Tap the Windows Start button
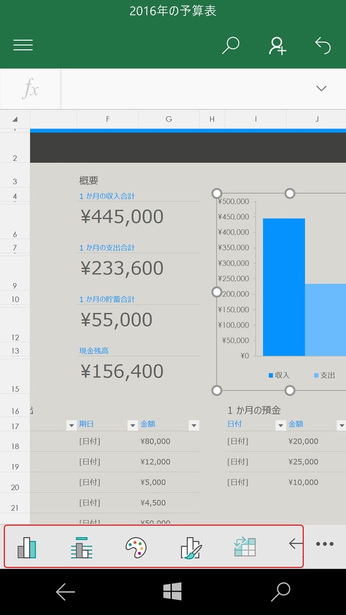The width and height of the screenshot is (346, 615). (172, 591)
